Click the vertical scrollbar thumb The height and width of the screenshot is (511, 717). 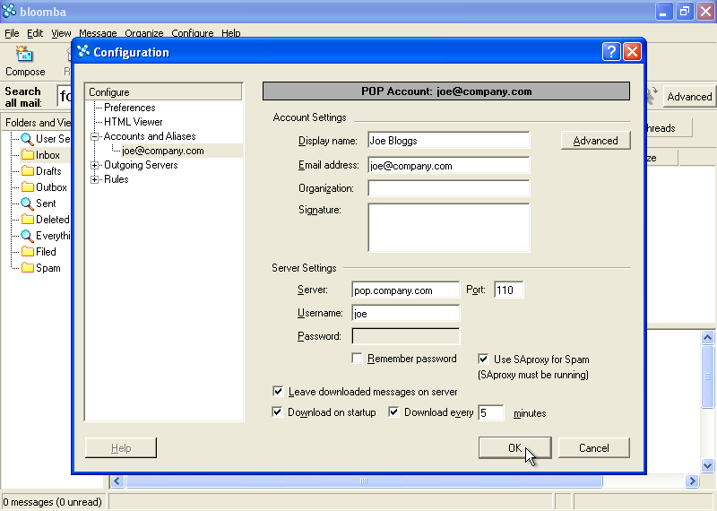(x=707, y=377)
